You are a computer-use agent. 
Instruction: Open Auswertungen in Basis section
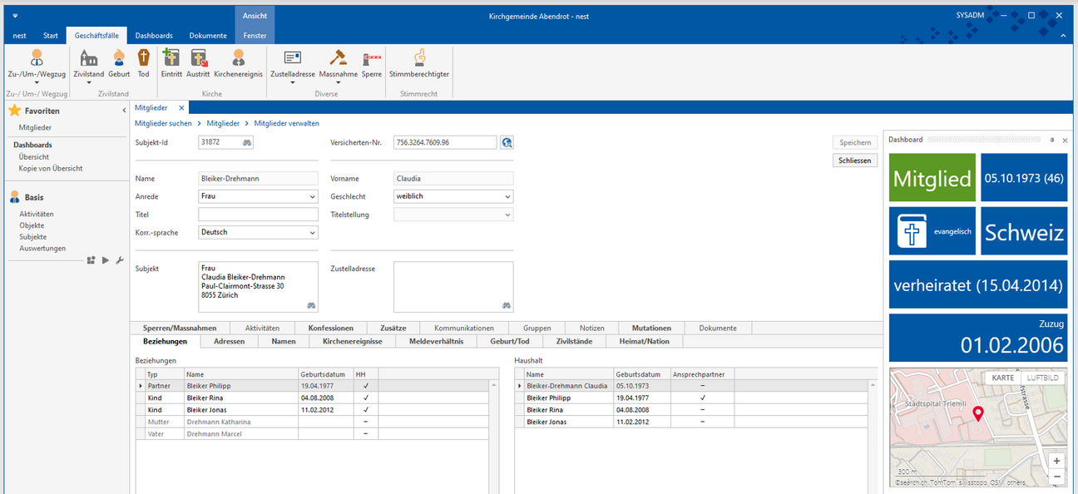[x=42, y=249]
